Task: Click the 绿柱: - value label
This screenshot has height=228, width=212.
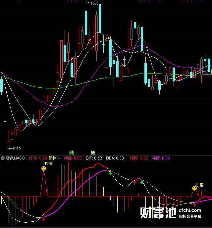Action: (x=54, y=158)
